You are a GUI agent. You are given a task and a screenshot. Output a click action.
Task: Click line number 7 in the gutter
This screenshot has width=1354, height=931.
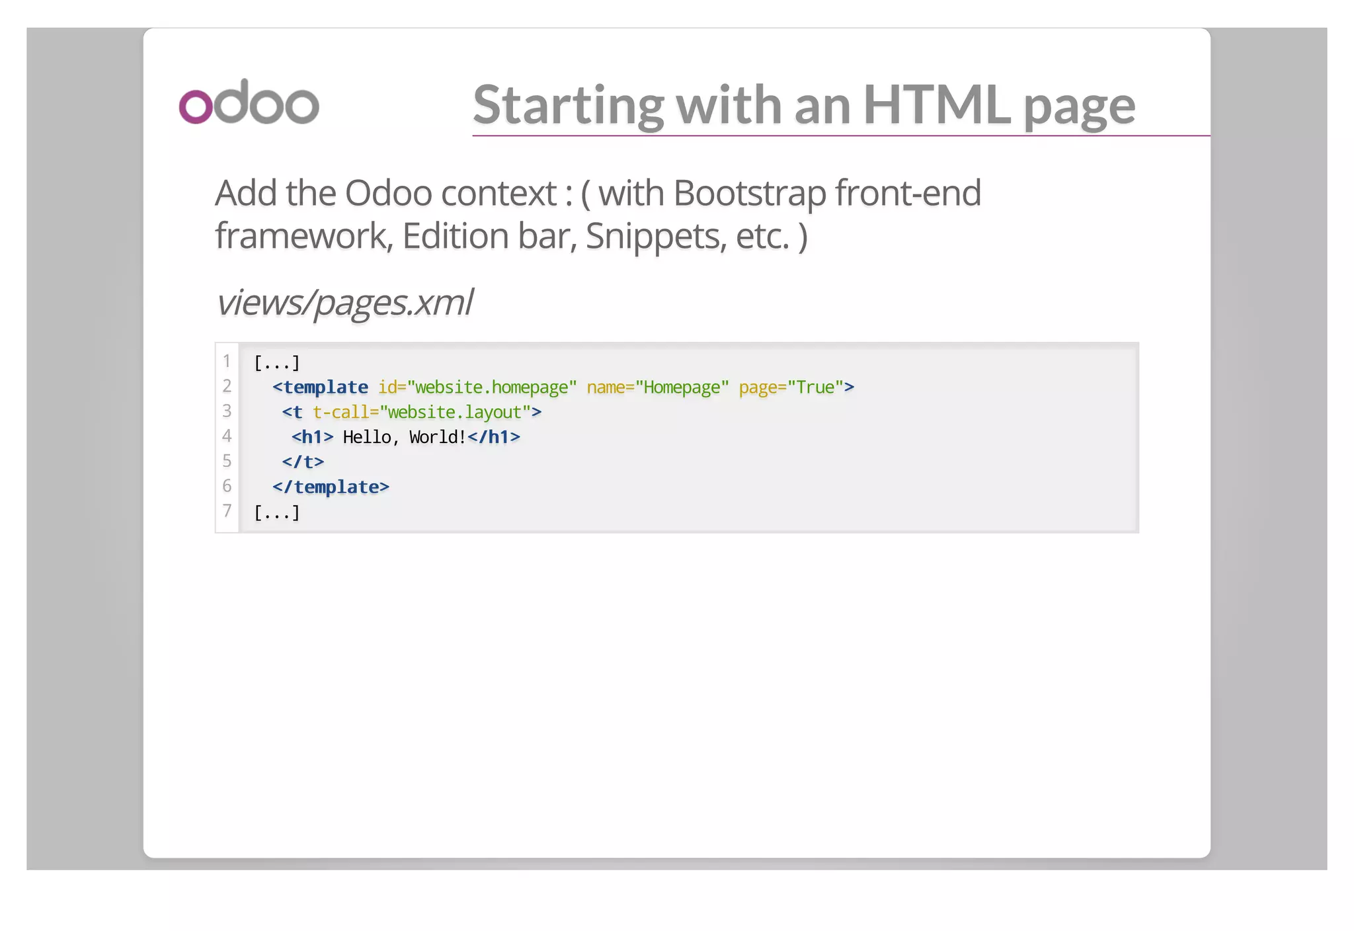227,510
